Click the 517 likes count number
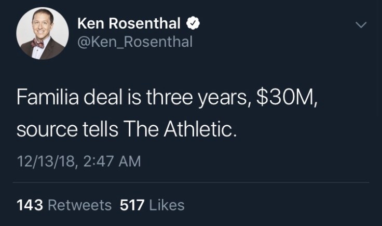Screen dimensions: 382x226 coord(132,205)
